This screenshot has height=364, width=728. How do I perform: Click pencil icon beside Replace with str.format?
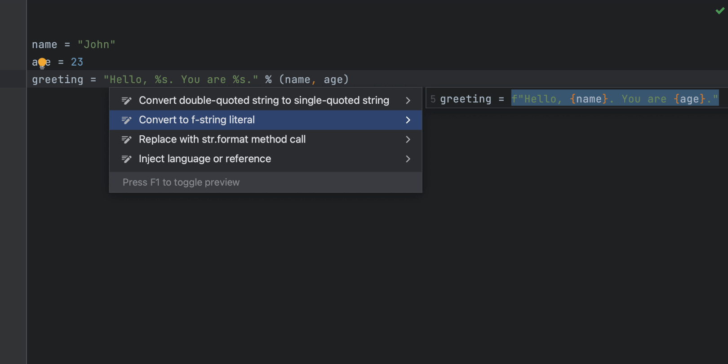click(x=127, y=140)
